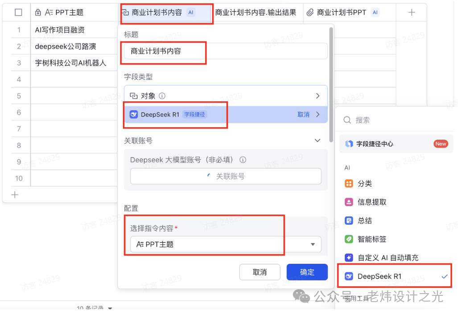Select the 智能标签 AI option
Viewport: 458px width, 315px height.
click(396, 239)
